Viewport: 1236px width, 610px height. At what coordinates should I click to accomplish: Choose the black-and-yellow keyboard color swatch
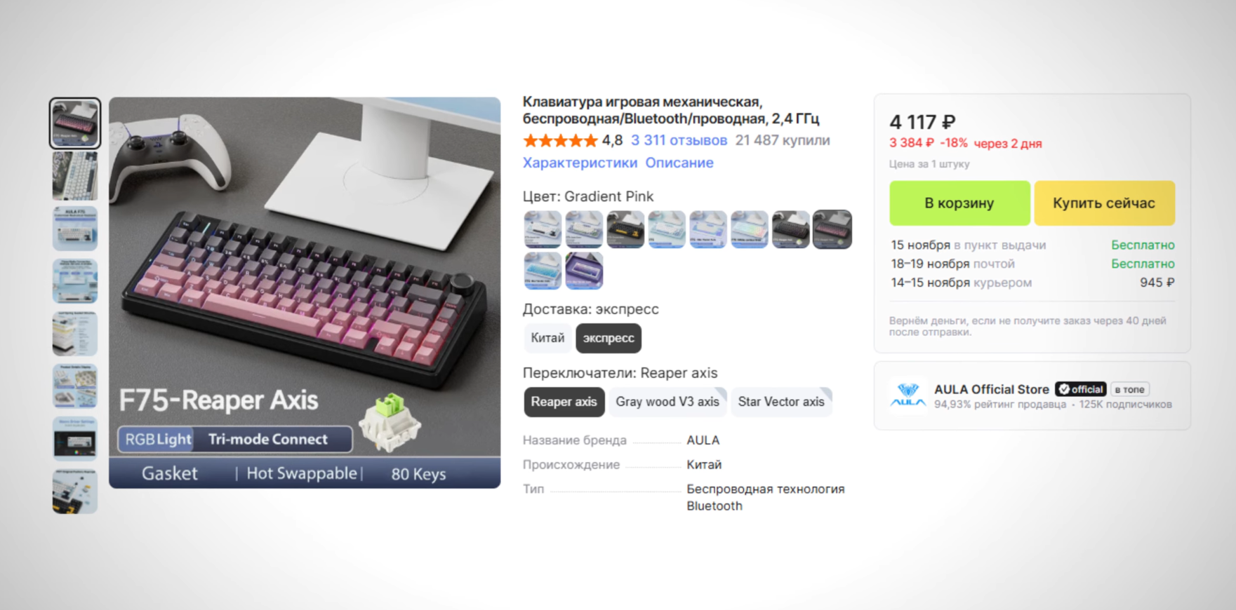pos(625,229)
